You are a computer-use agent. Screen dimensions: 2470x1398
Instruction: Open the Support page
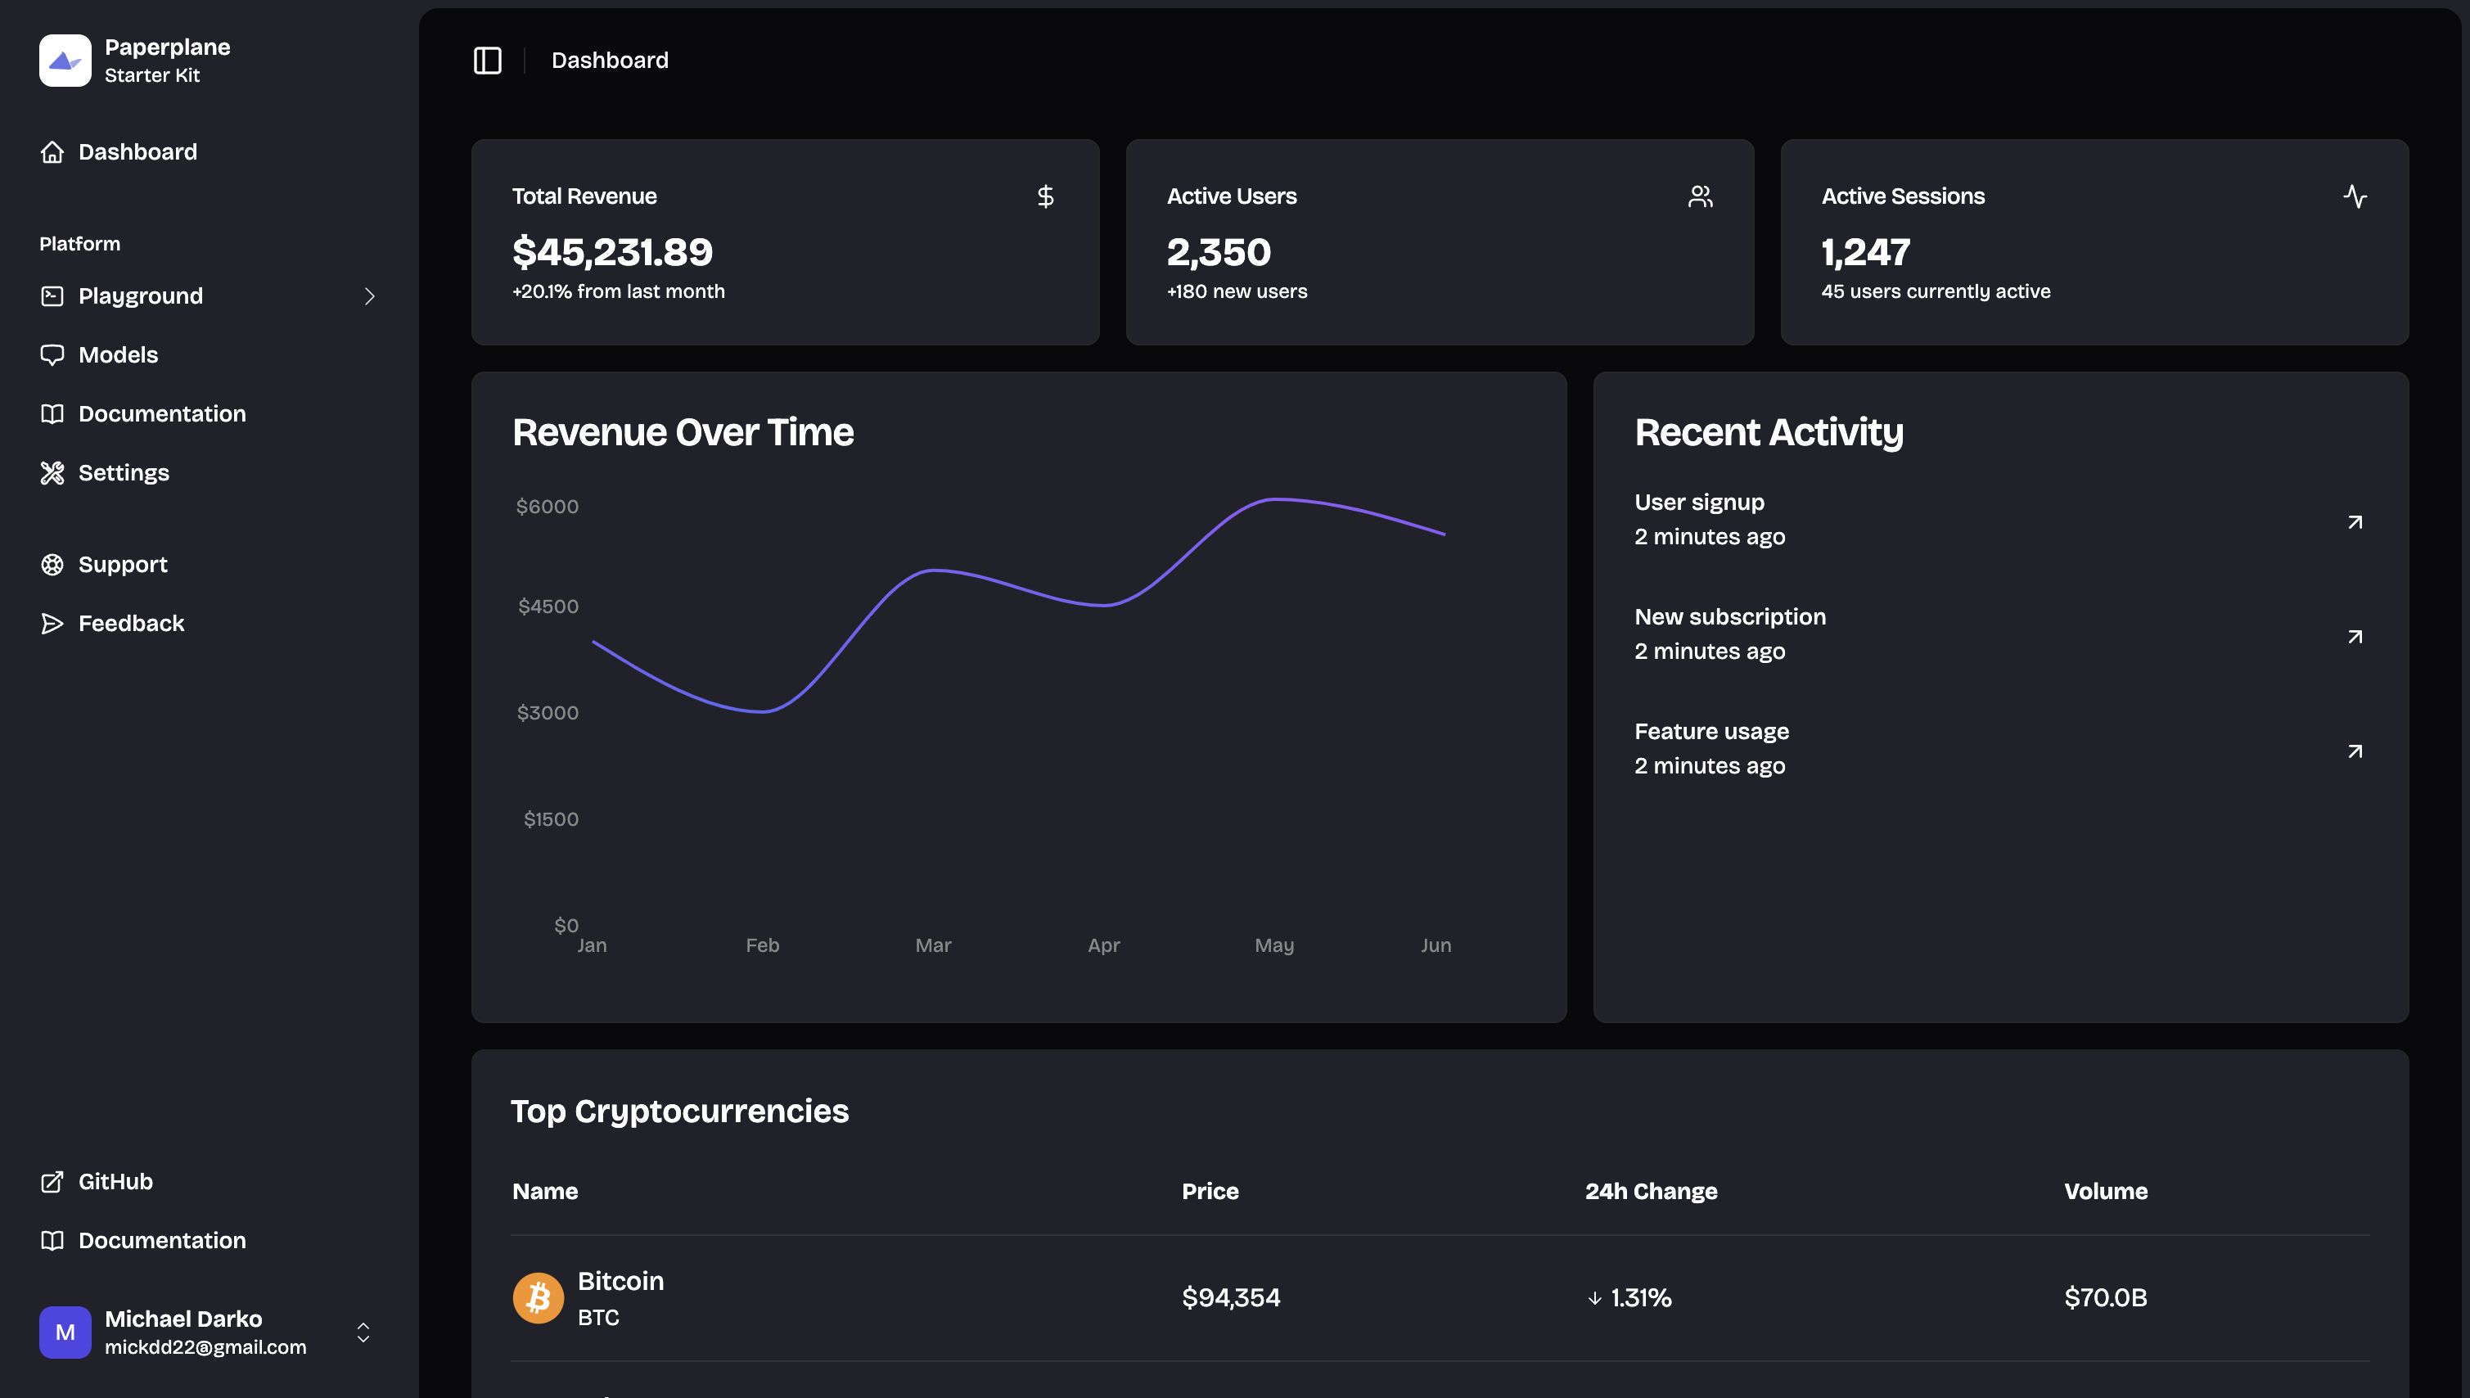point(122,565)
